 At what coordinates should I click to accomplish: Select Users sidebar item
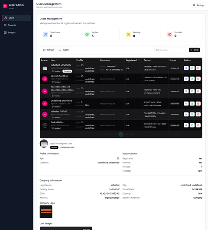16,18
